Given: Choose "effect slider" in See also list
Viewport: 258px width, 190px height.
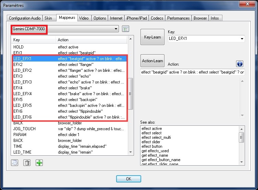Looking at the screenshot, I should click(x=151, y=142).
